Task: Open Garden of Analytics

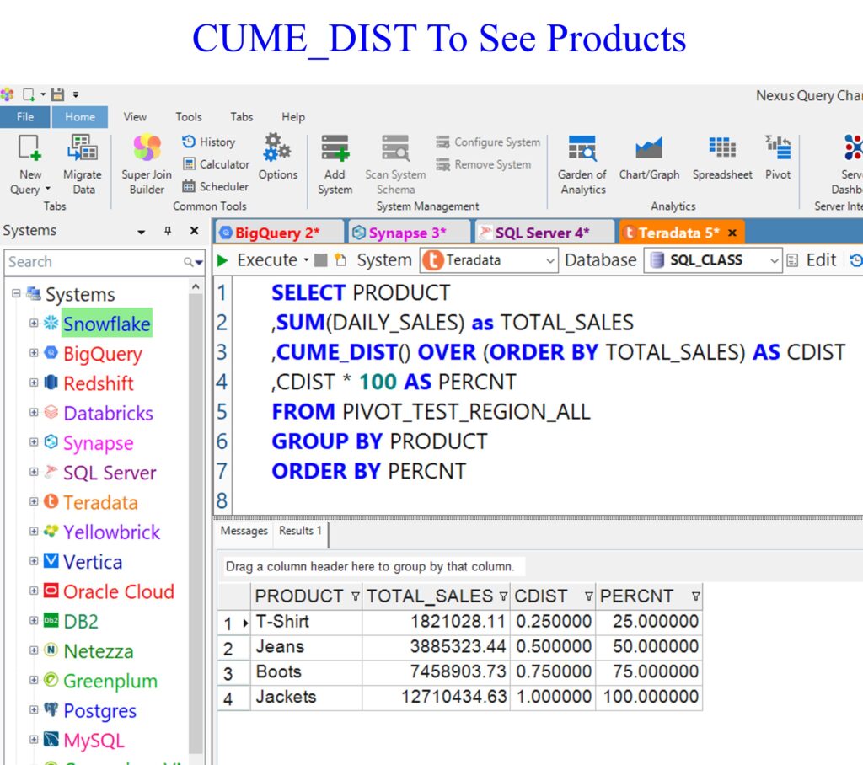Action: coord(582,149)
